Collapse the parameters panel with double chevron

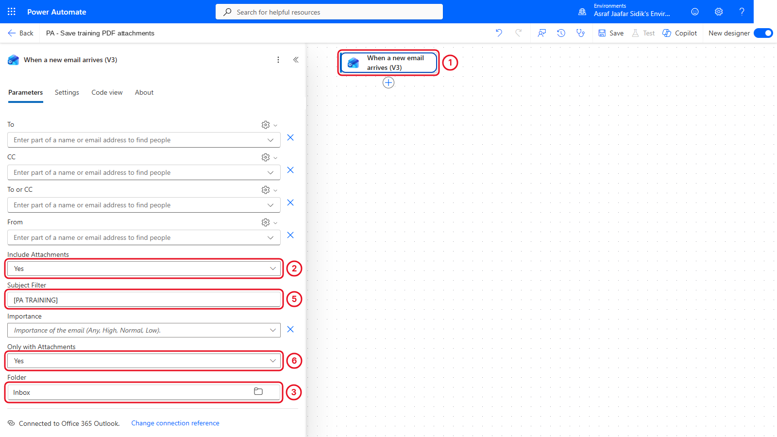point(296,60)
